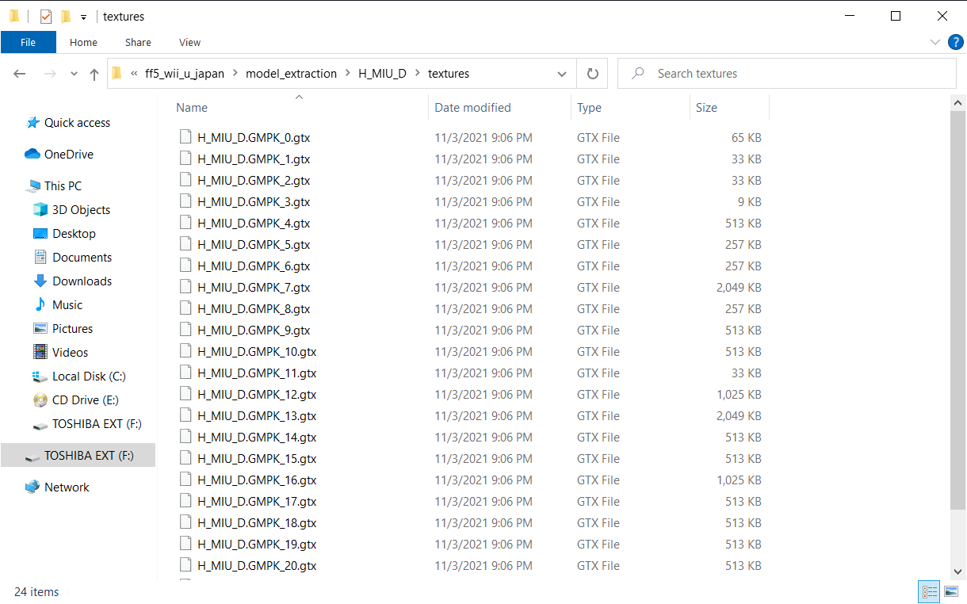The width and height of the screenshot is (967, 604).
Task: Select Network in navigation pane
Action: tap(57, 487)
